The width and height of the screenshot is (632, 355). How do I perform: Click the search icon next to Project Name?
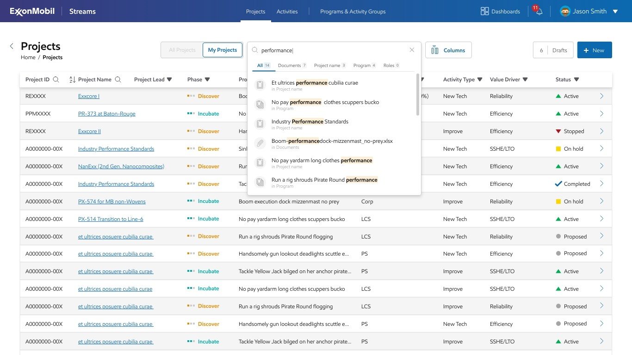(118, 80)
